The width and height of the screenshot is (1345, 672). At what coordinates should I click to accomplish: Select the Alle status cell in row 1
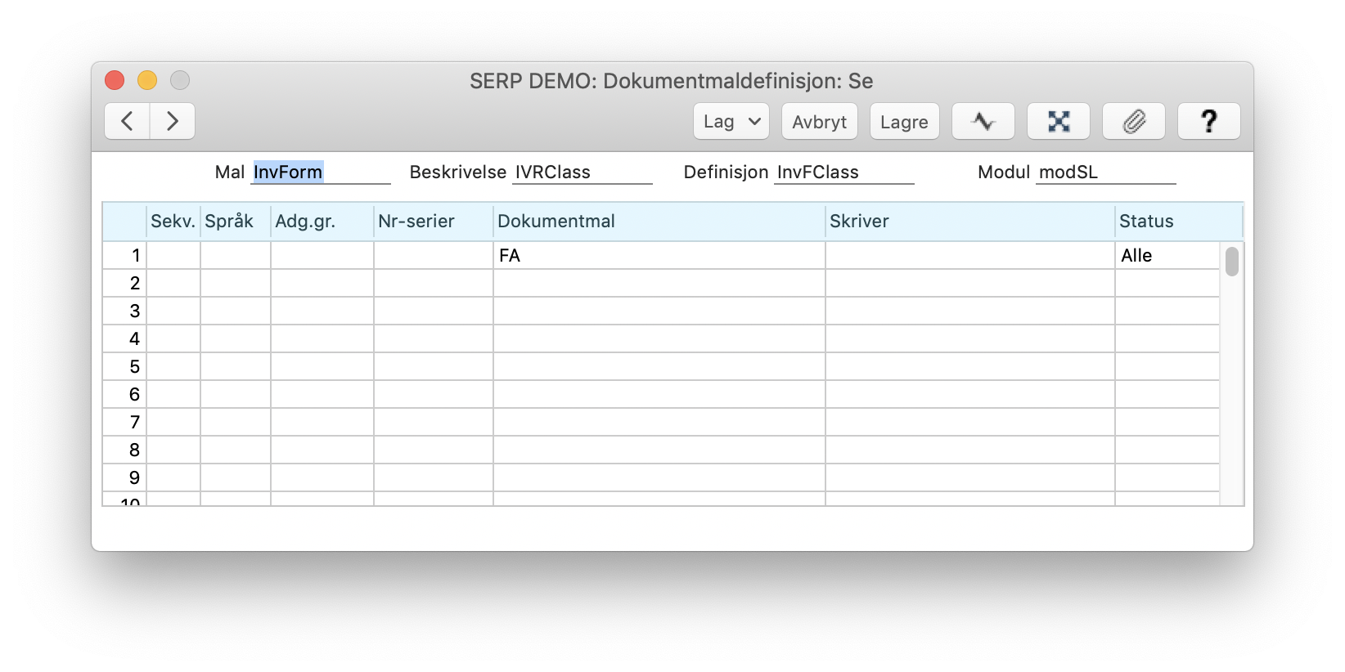pos(1167,255)
